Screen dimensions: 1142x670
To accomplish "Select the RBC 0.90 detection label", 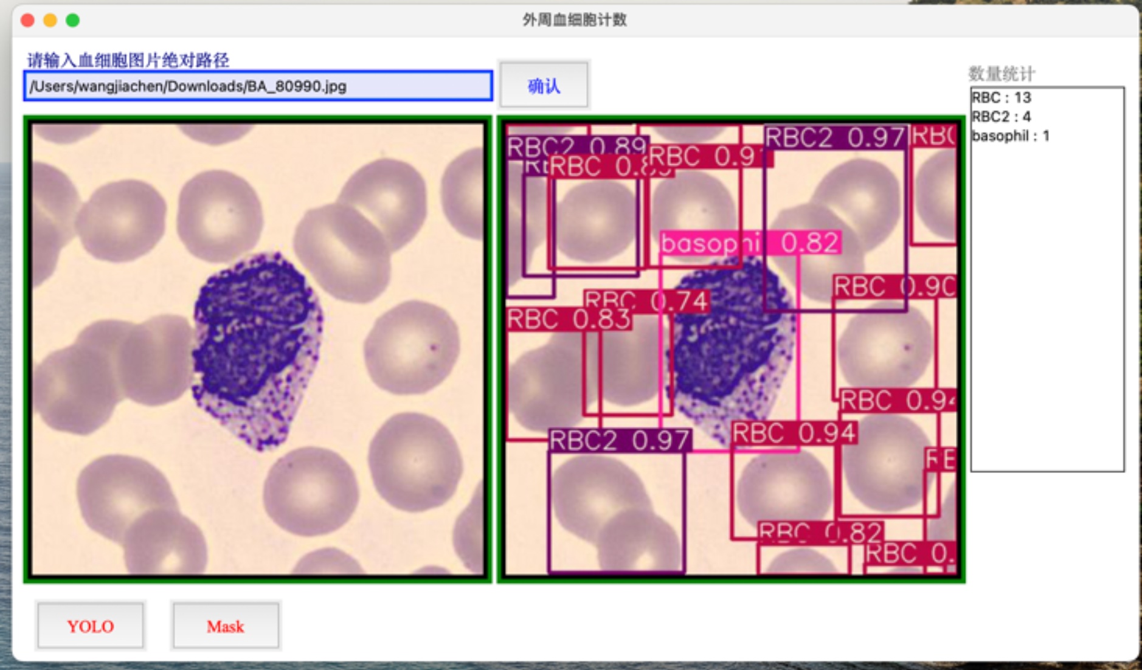I will click(895, 286).
